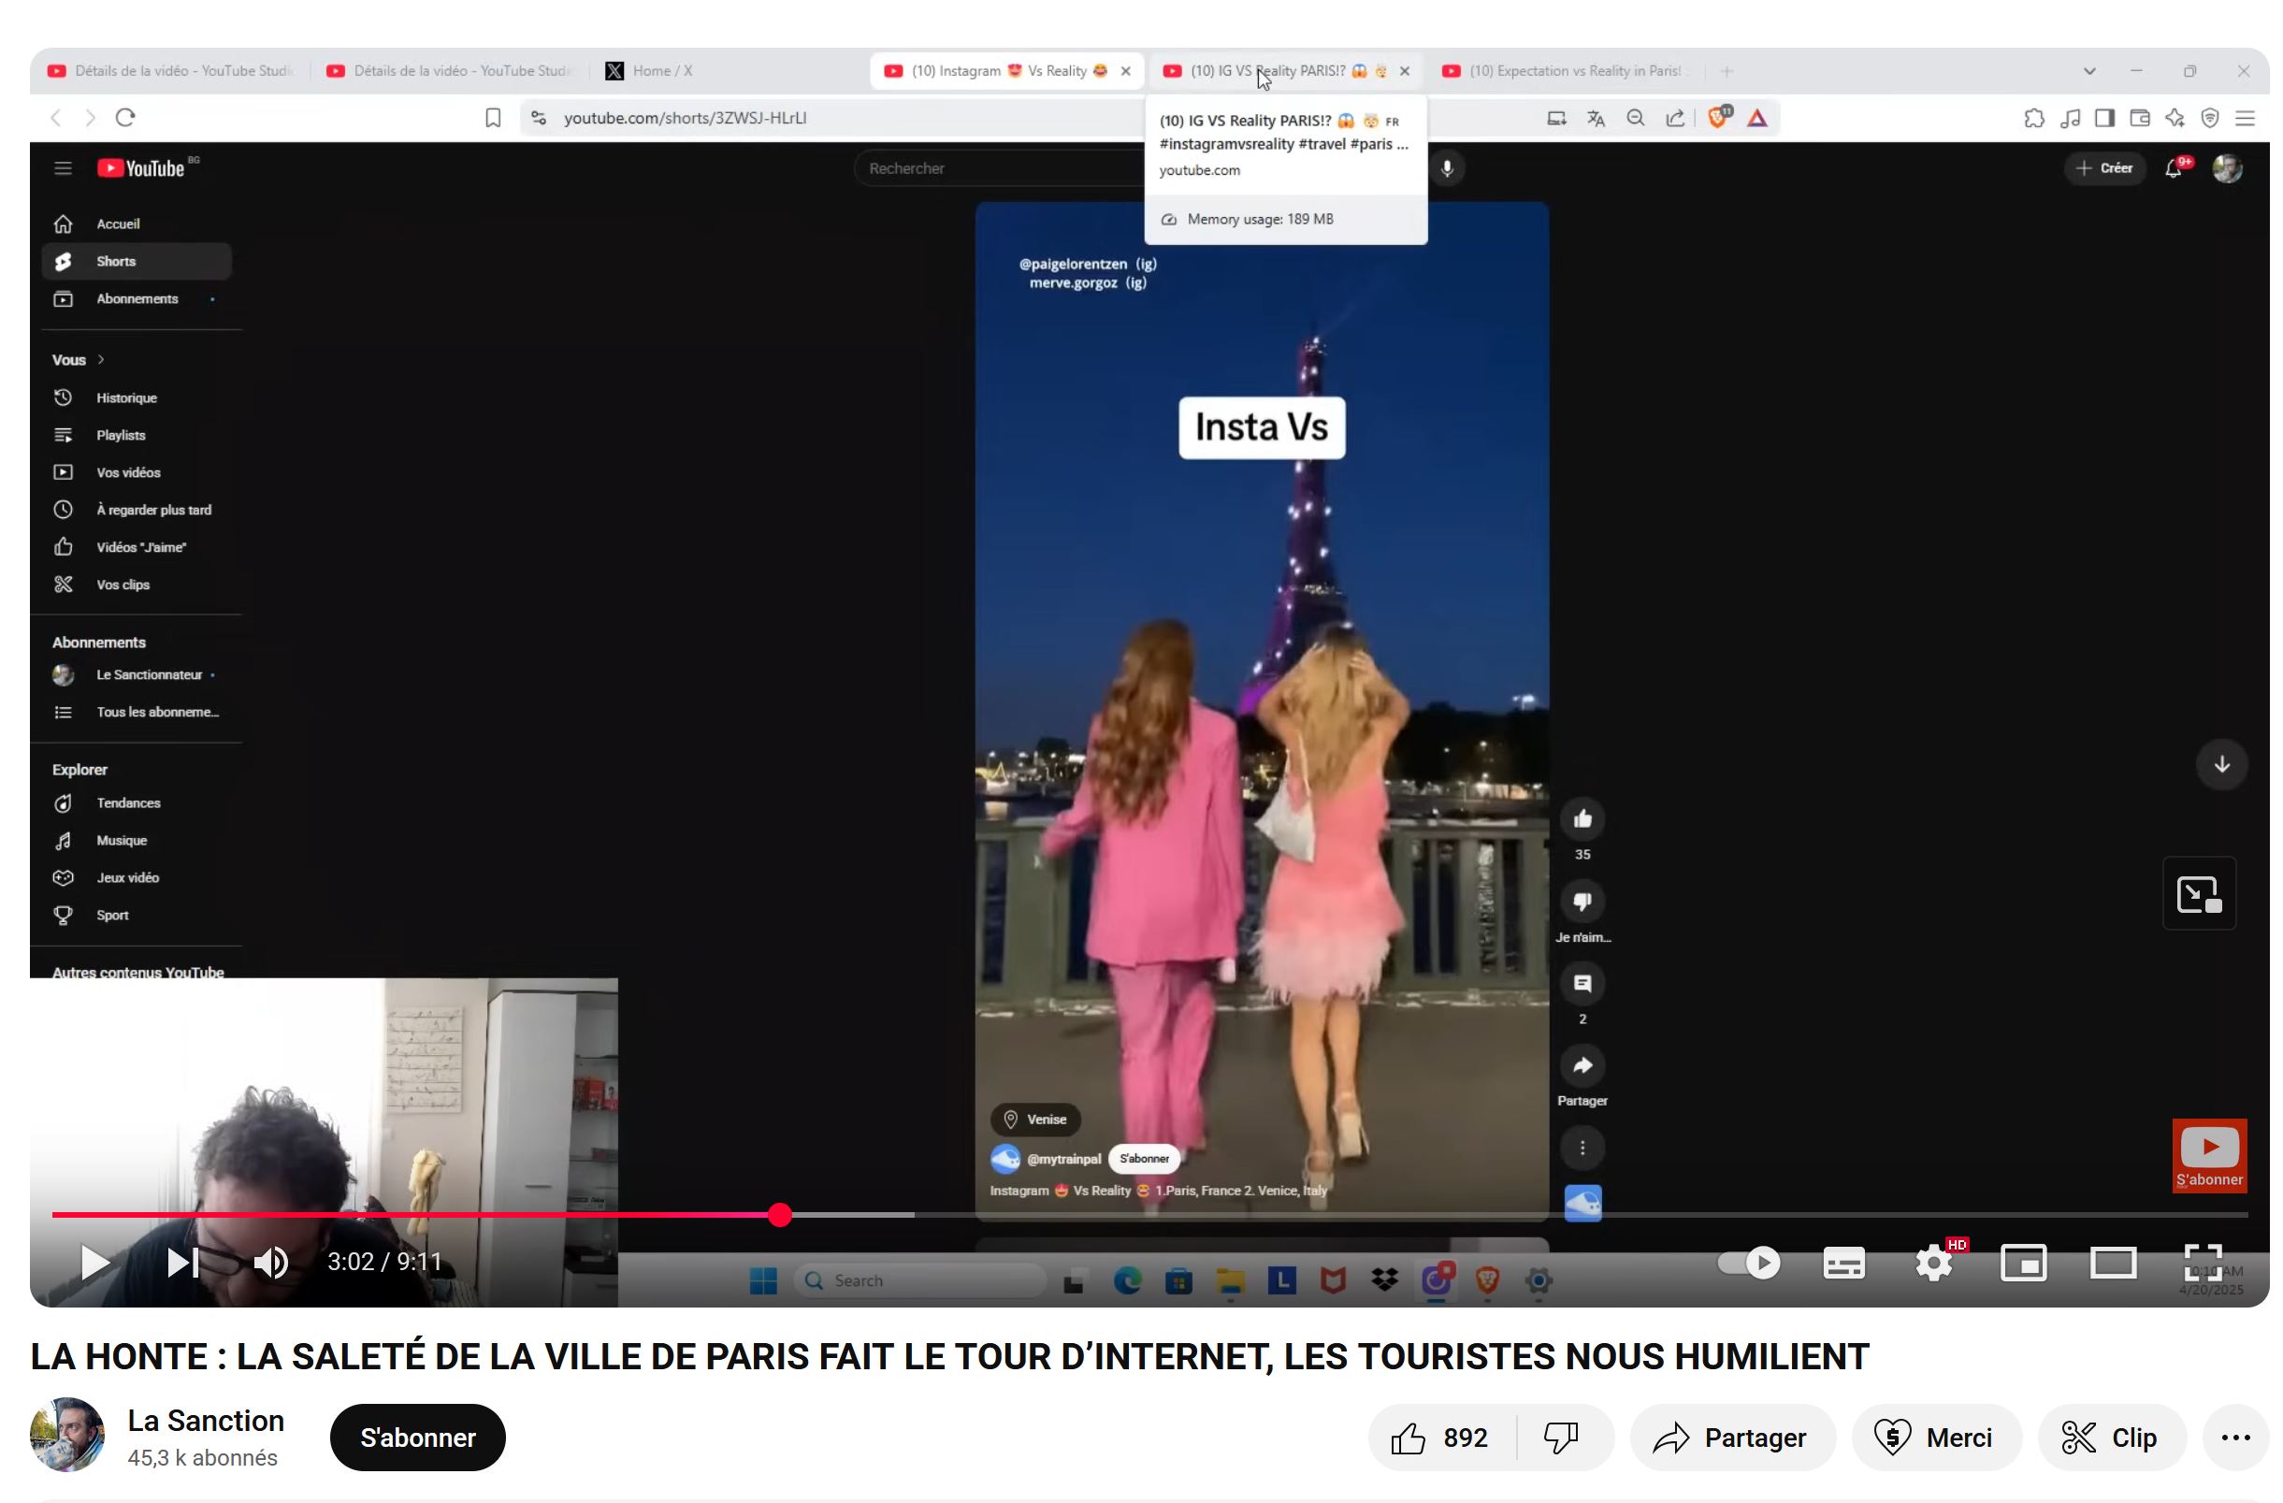Viewport: 2283px width, 1503px height.
Task: Open Historique in the sidebar
Action: 137,397
